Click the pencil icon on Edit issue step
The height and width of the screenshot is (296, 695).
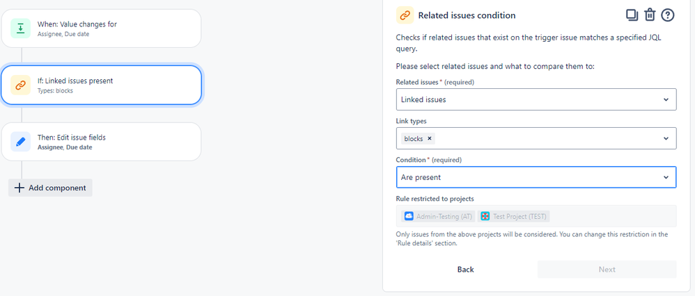21,142
